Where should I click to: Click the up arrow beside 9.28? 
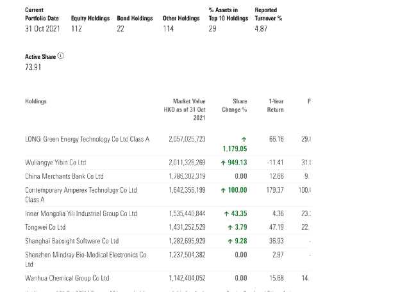229,241
